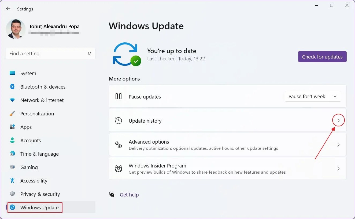Image resolution: width=355 pixels, height=219 pixels.
Task: Click the Privacy & security shield icon
Action: pyautogui.click(x=12, y=194)
